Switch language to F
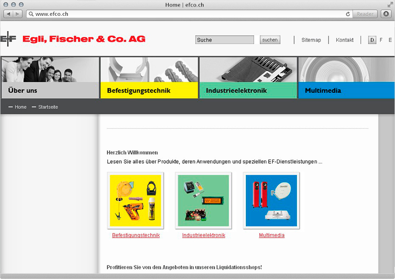This screenshot has width=395, height=279. click(381, 40)
